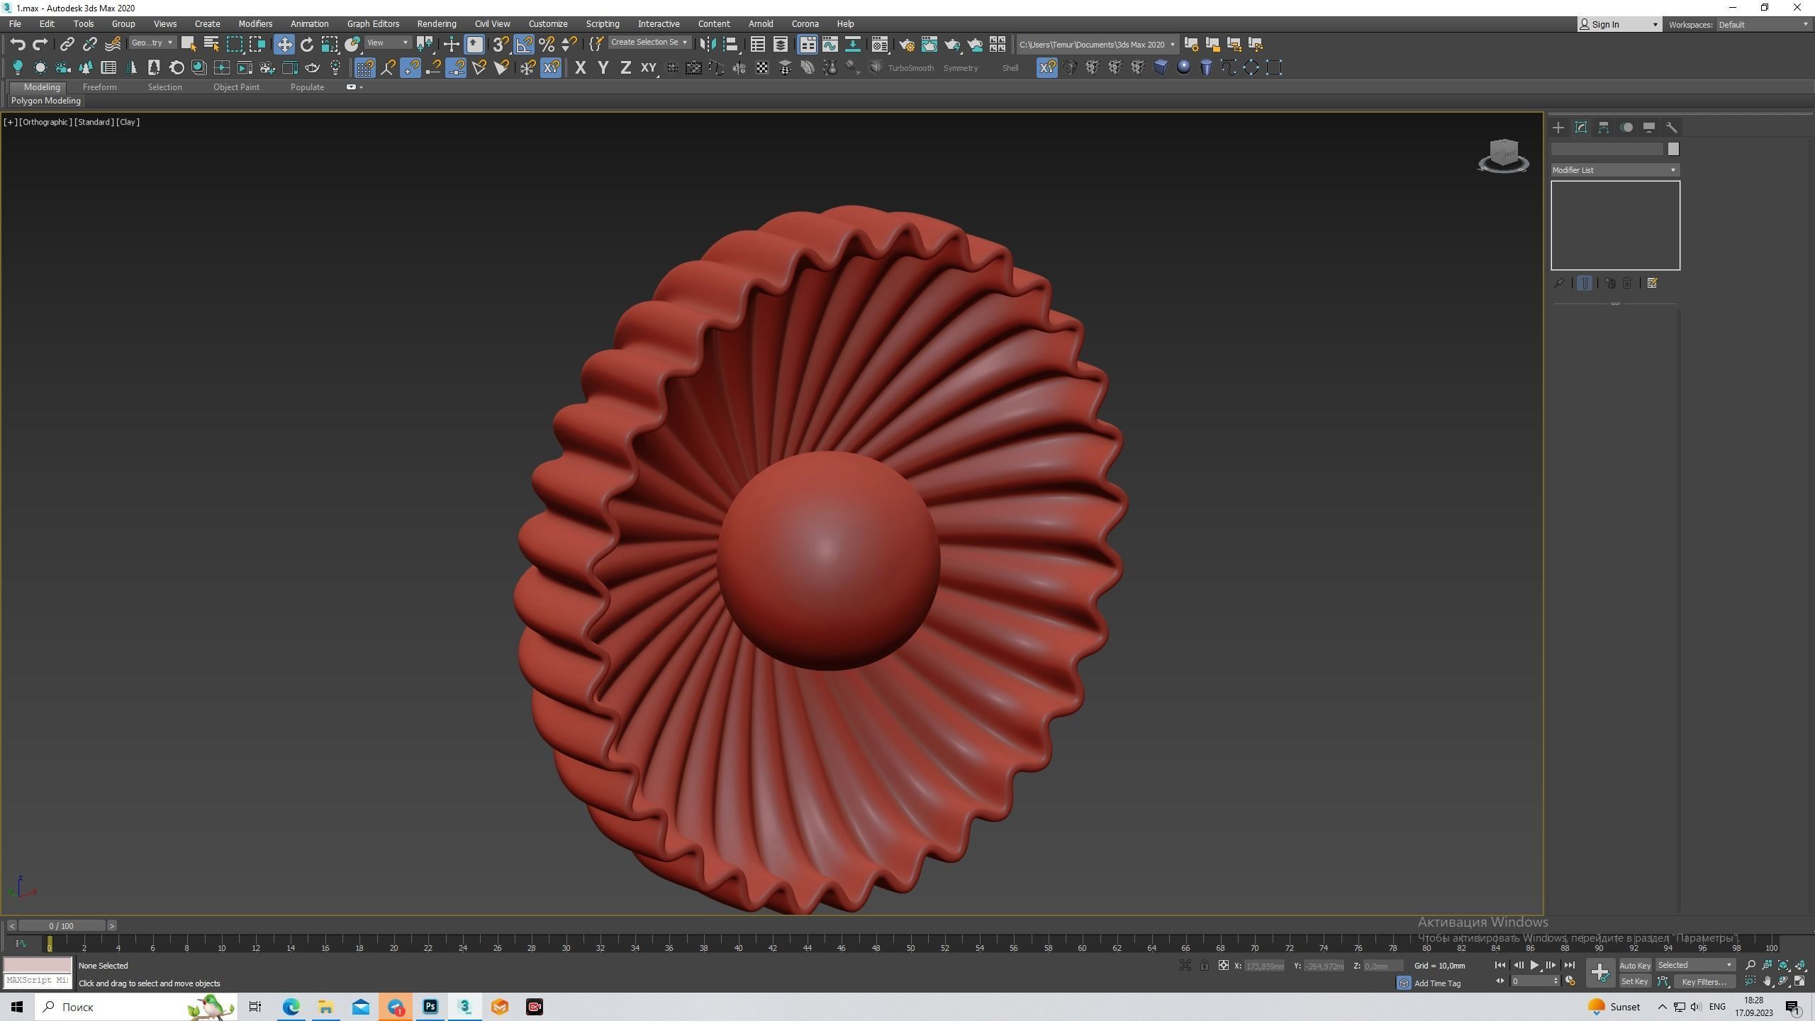Activate the Select and Rotate tool
1815x1021 pixels.
307,44
